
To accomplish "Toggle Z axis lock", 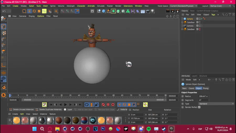I will (x=72, y=11).
